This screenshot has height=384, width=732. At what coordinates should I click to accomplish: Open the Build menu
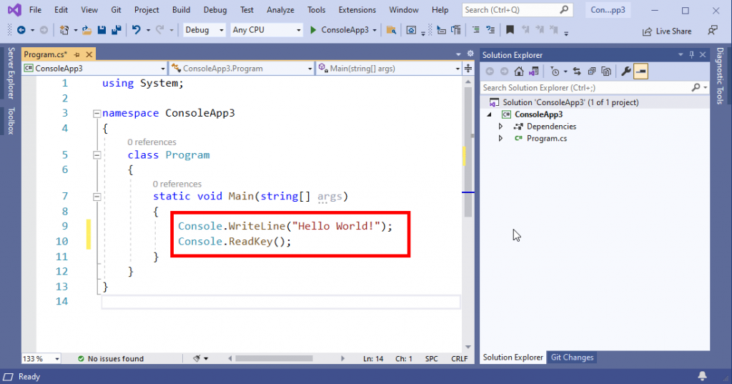tap(181, 10)
